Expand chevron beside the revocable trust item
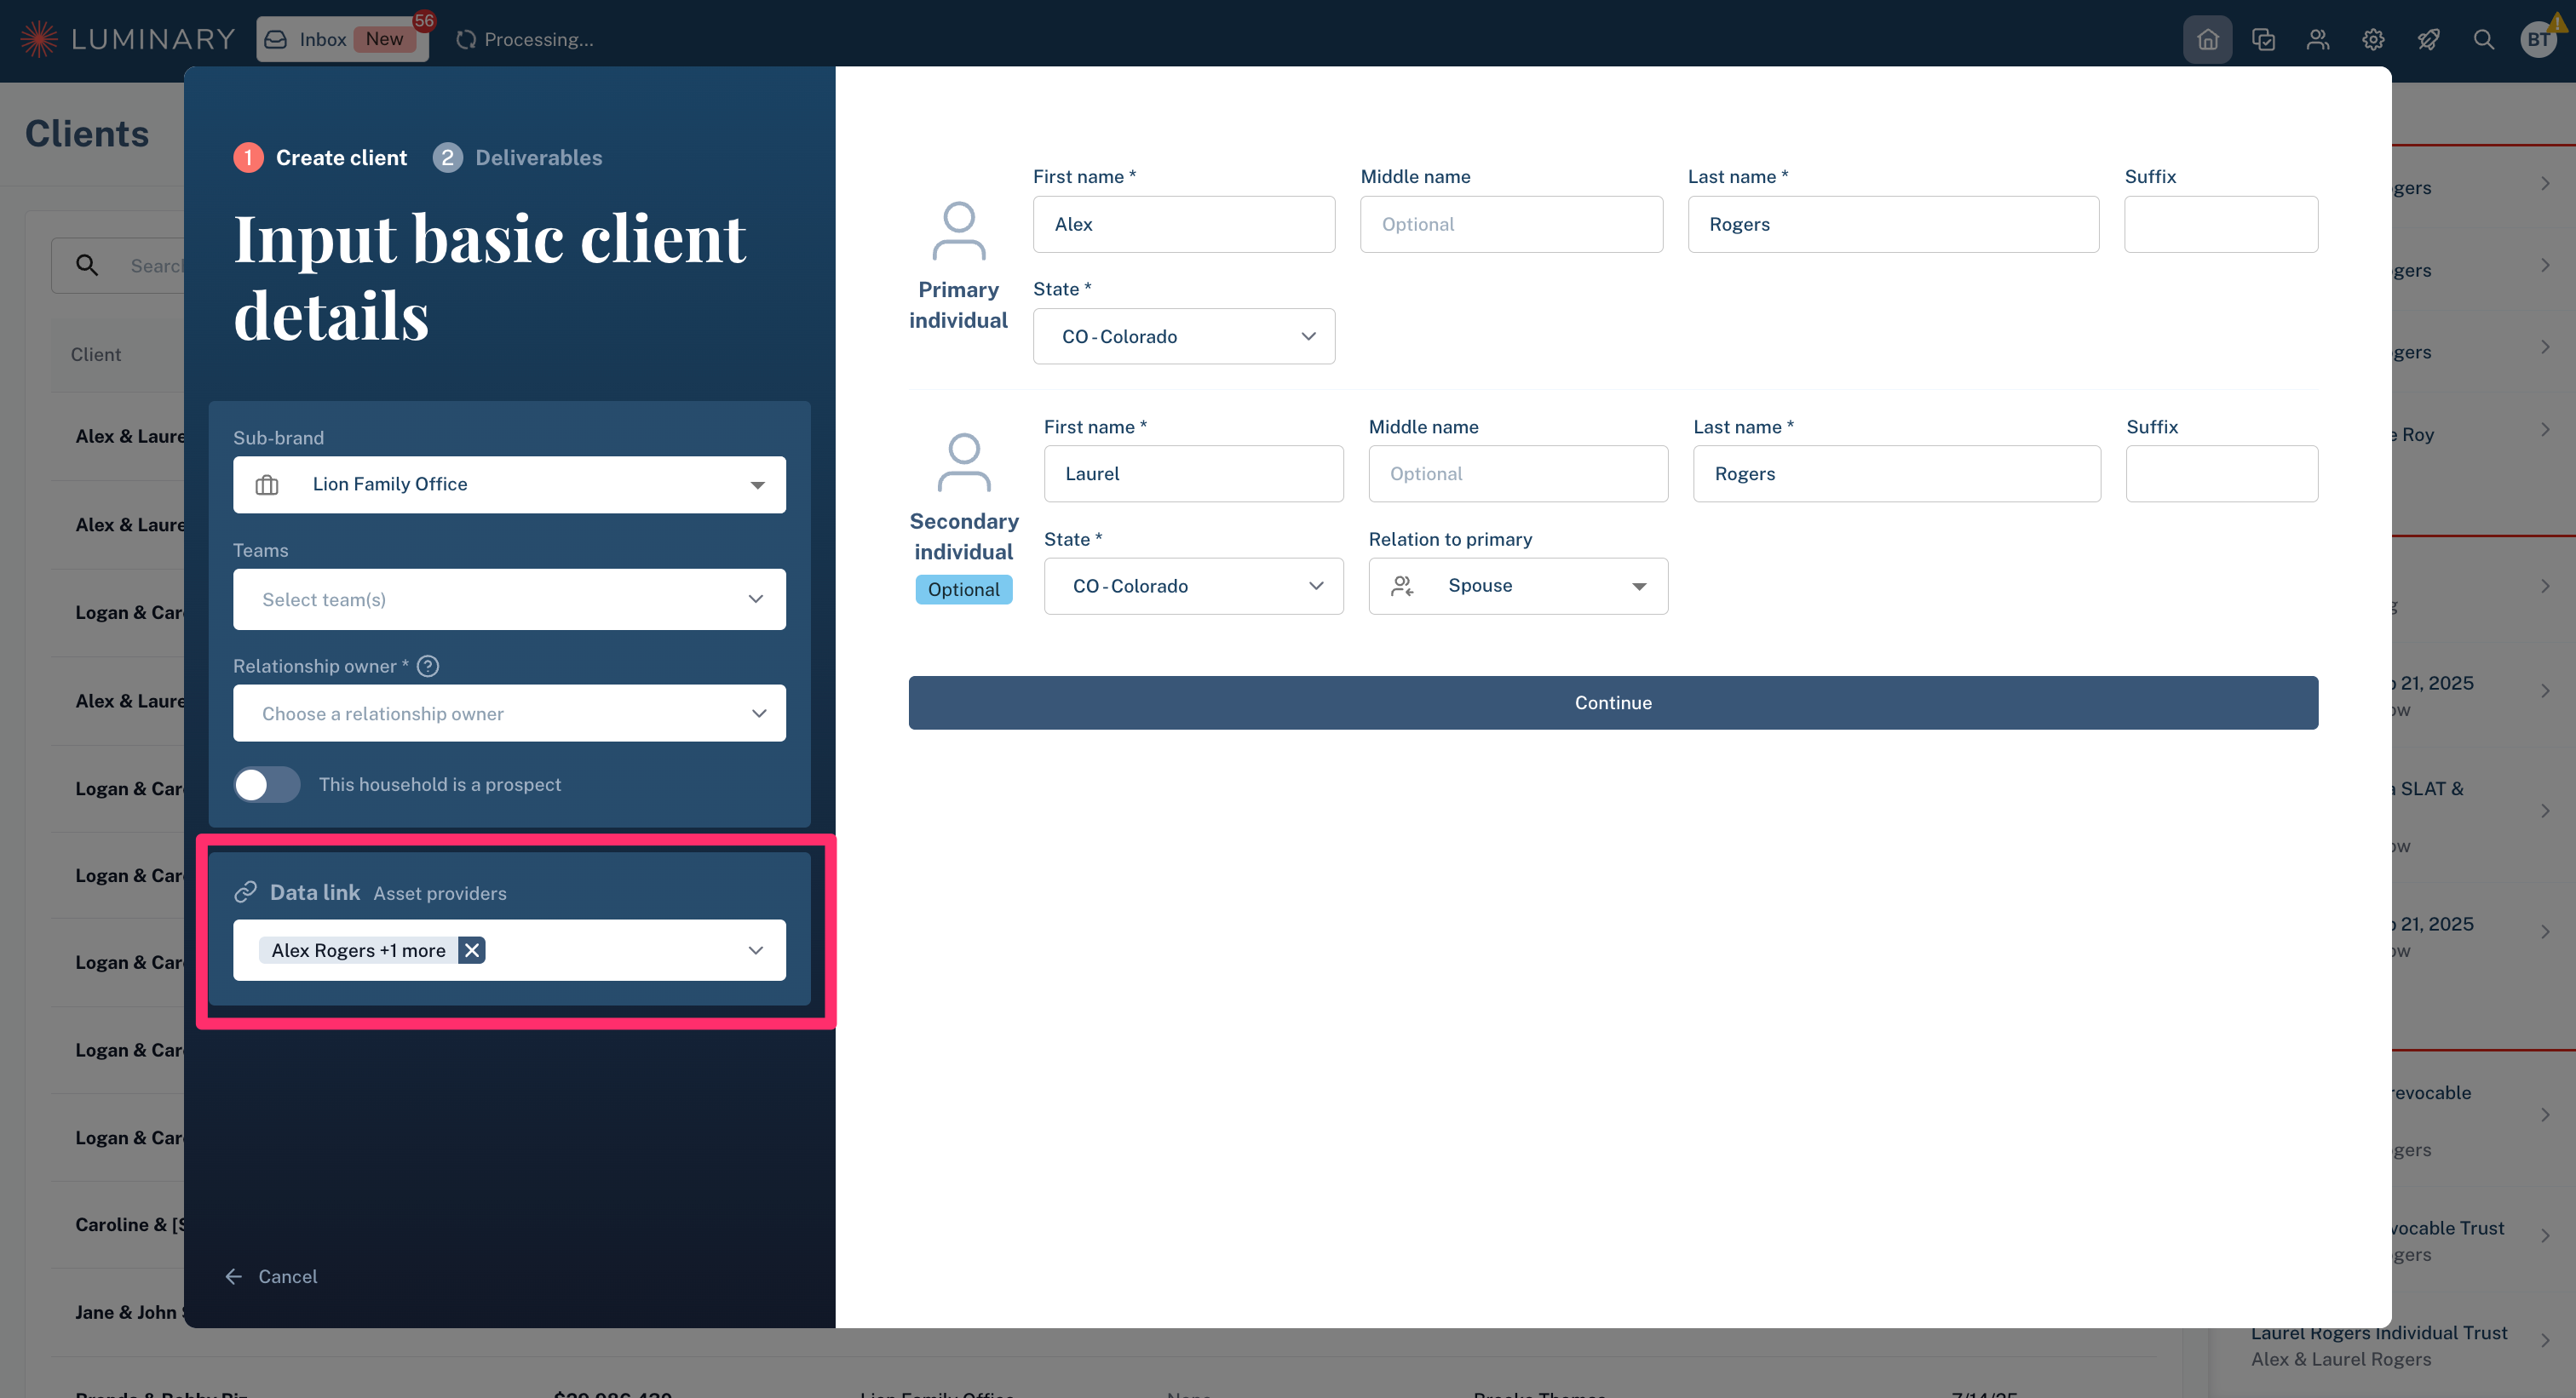Viewport: 2576px width, 1398px height. (2545, 1115)
